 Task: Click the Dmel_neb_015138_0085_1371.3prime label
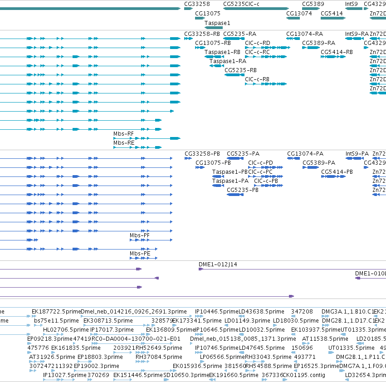tap(243, 339)
